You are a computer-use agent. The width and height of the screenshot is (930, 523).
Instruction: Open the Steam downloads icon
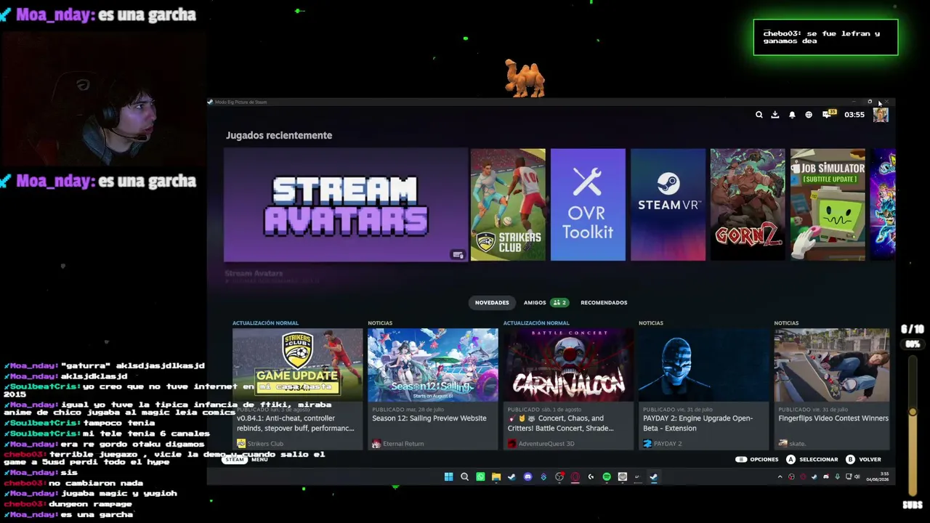pyautogui.click(x=775, y=115)
